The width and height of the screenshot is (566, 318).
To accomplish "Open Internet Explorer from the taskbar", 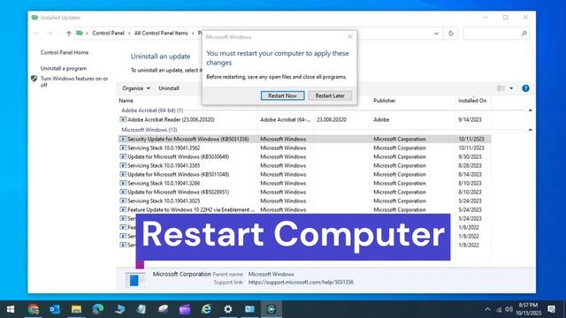I will click(x=206, y=309).
